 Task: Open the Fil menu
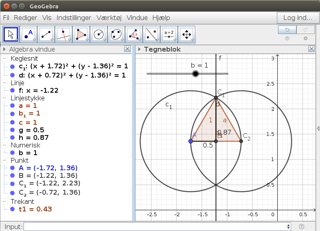[6, 18]
